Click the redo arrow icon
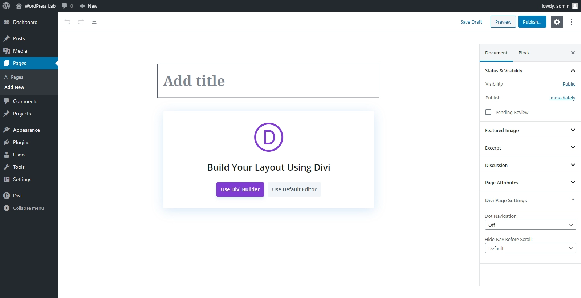 [81, 22]
